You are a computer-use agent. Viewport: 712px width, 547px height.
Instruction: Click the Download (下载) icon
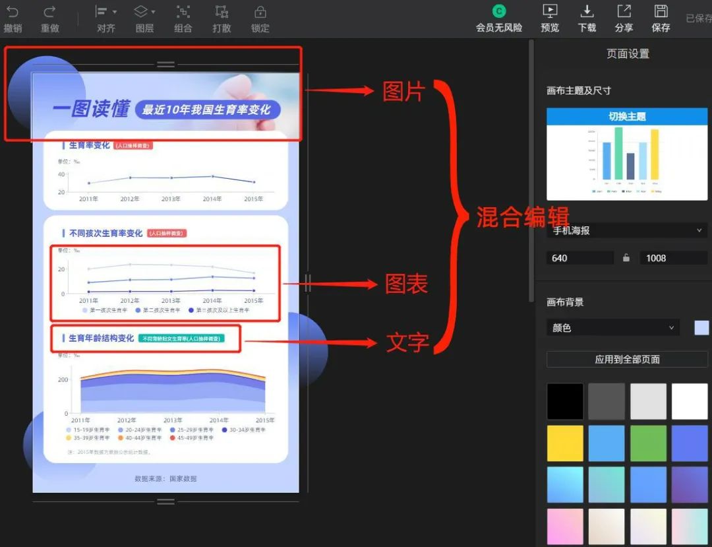[587, 11]
